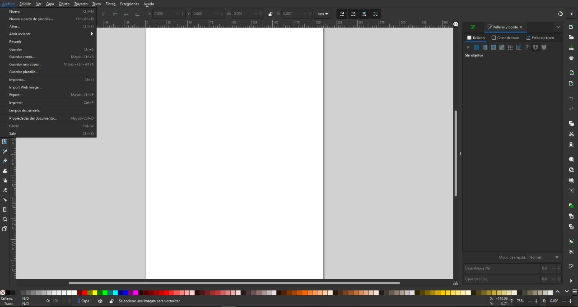Toggle scale rounded corners option
Image resolution: width=578 pixels, height=307 pixels.
point(353,14)
